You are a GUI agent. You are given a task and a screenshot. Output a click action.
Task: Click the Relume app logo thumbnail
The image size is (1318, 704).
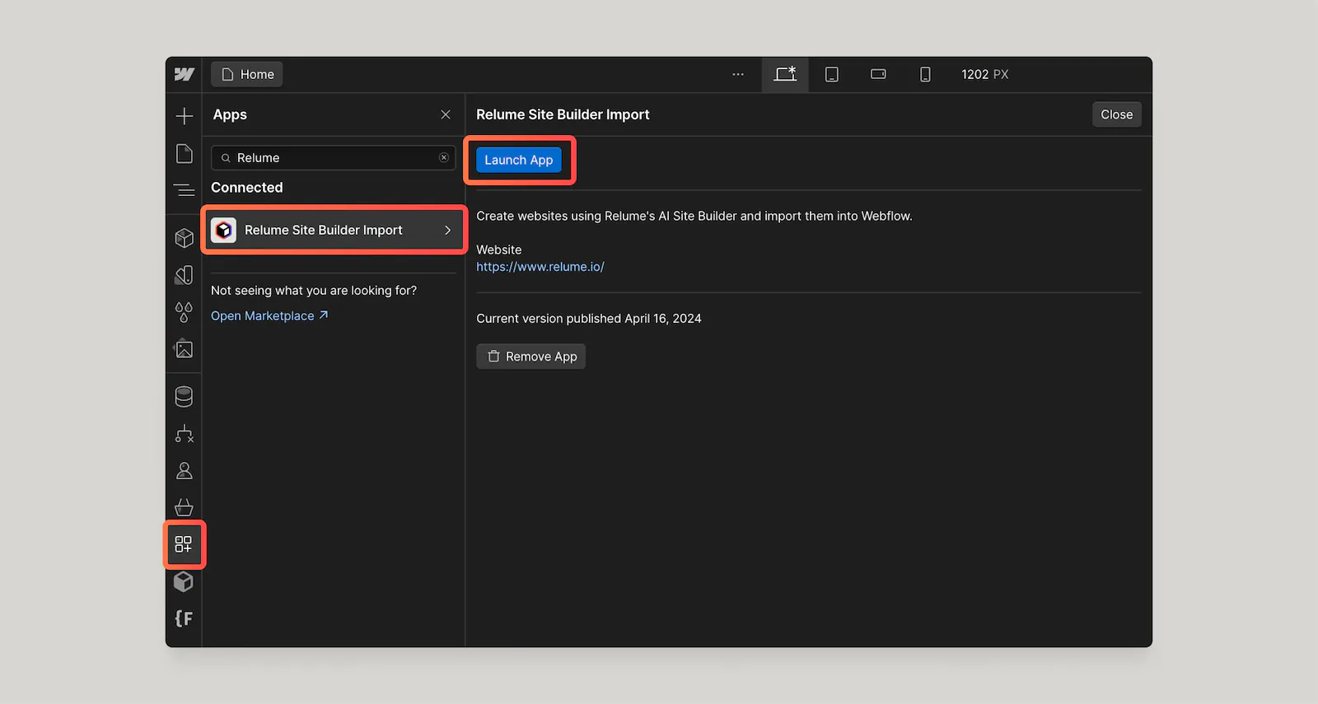pos(224,230)
